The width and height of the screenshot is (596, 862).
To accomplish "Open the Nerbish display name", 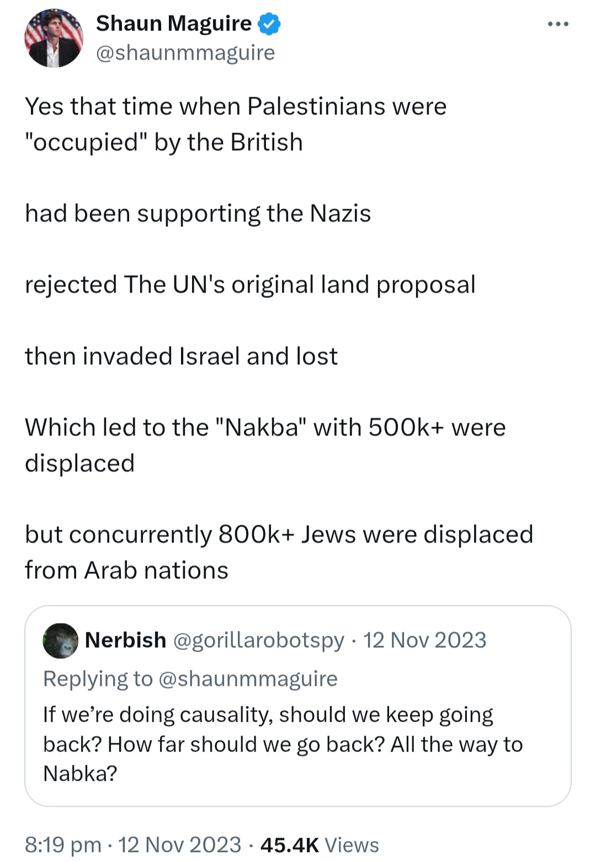I will [125, 640].
